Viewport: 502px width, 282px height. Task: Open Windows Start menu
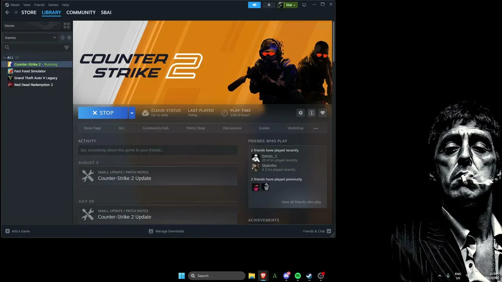tap(182, 276)
